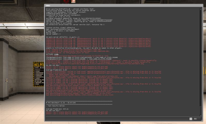Select line "No pure server whitelist. sv_pure = 0"

coord(63,37)
